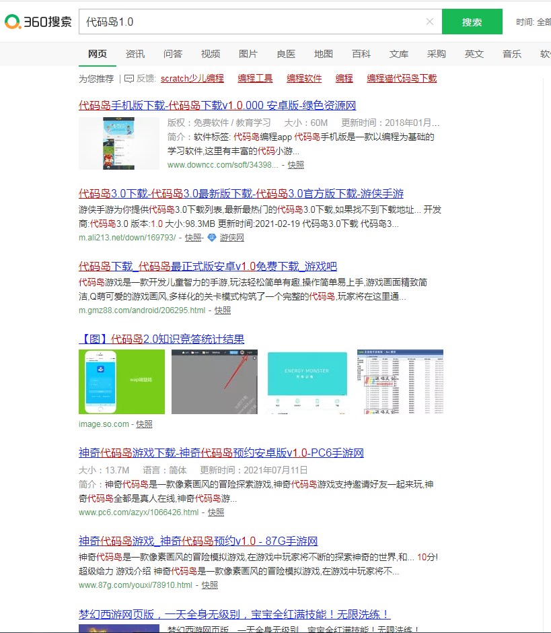Image resolution: width=551 pixels, height=633 pixels.
Task: Open result 神奇代码岛游戏下载 PC6手游网
Action: tap(221, 453)
